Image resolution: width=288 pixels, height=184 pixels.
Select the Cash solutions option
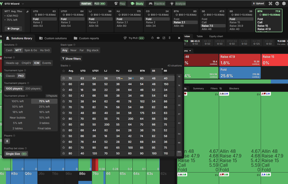(x=9, y=50)
